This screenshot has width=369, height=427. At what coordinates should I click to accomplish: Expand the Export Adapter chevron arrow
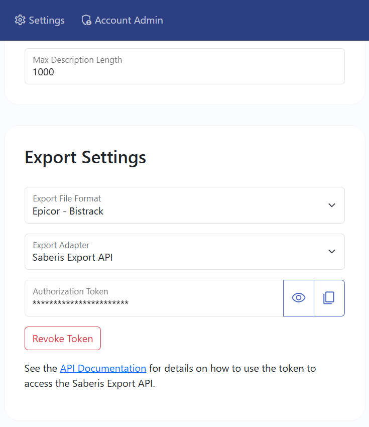(331, 251)
